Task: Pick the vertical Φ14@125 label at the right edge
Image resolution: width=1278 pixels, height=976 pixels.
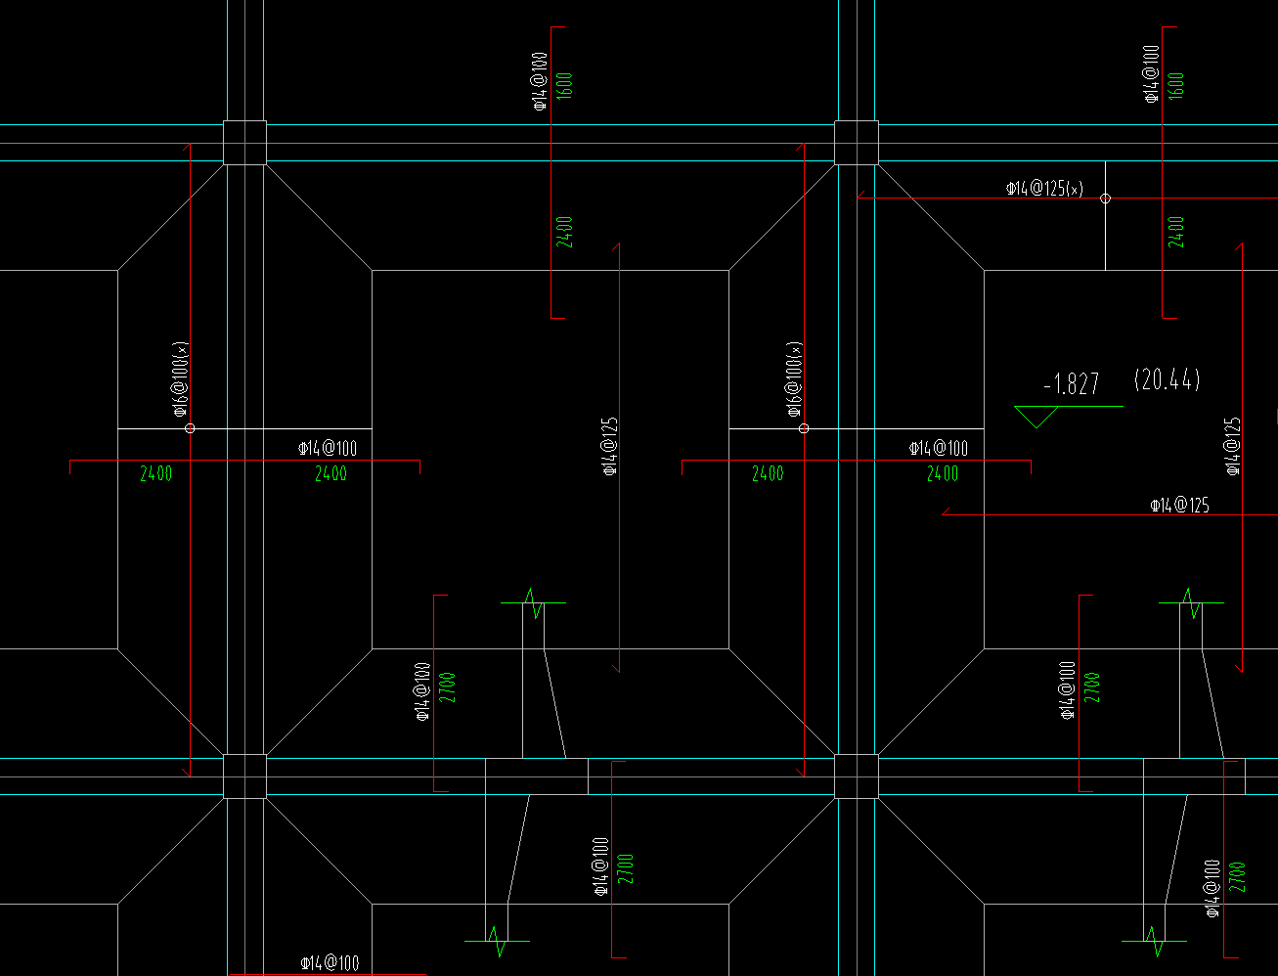Action: [1234, 446]
